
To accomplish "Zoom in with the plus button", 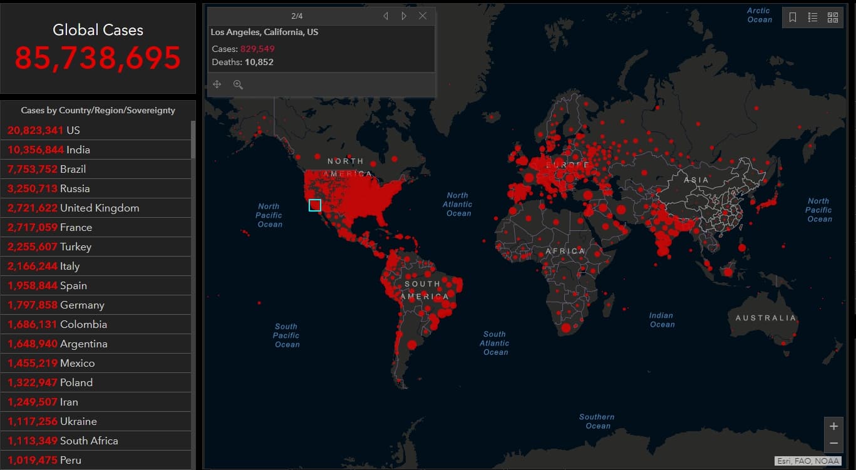I will (833, 426).
